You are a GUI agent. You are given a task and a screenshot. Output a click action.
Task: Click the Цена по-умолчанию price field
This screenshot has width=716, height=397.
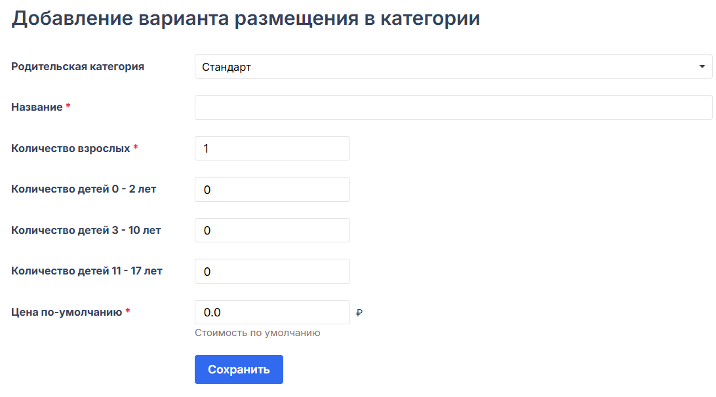(x=272, y=312)
